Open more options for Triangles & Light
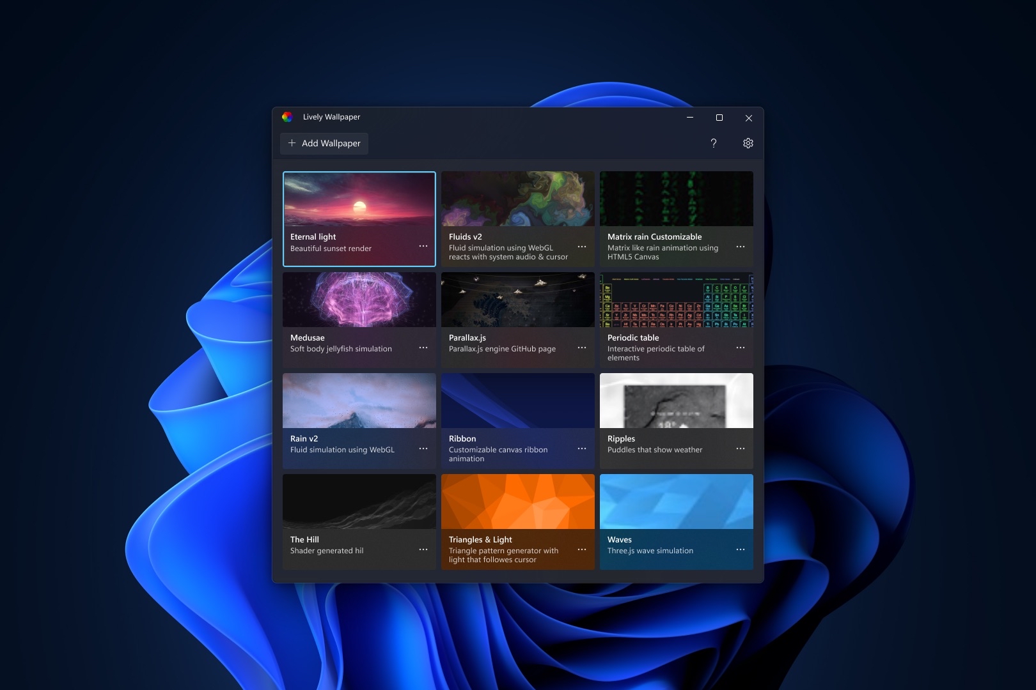This screenshot has height=690, width=1036. pos(582,549)
